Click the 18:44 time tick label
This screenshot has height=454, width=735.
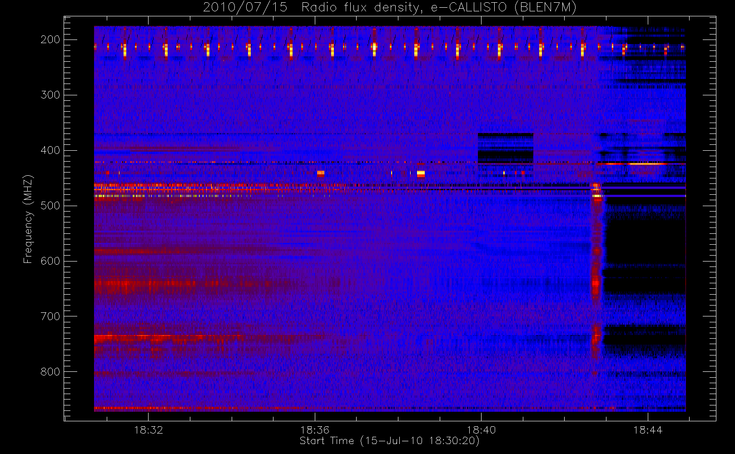648,430
